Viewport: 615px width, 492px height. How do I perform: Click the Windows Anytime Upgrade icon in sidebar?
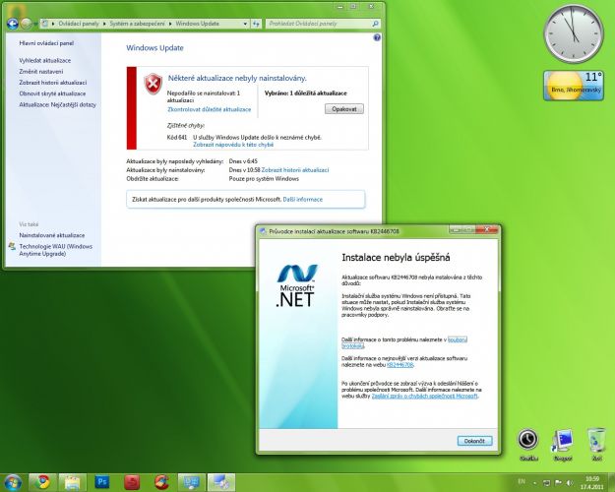(12, 246)
